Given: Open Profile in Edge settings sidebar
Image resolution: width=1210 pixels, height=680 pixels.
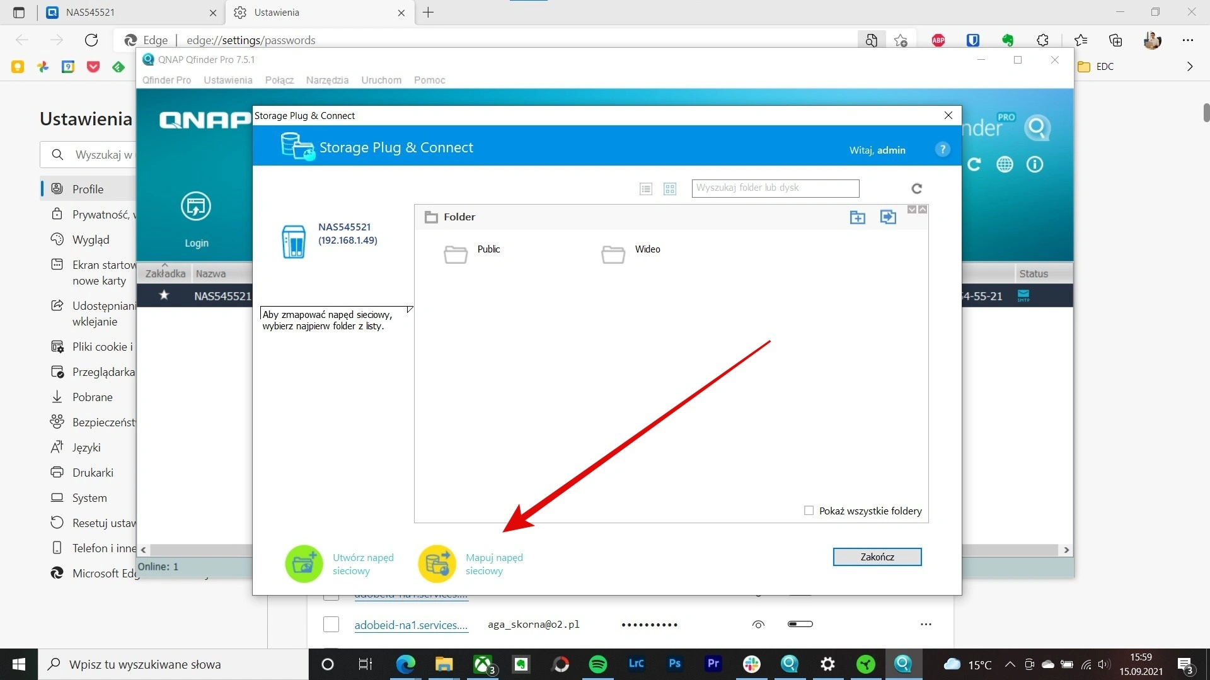Looking at the screenshot, I should [x=88, y=189].
